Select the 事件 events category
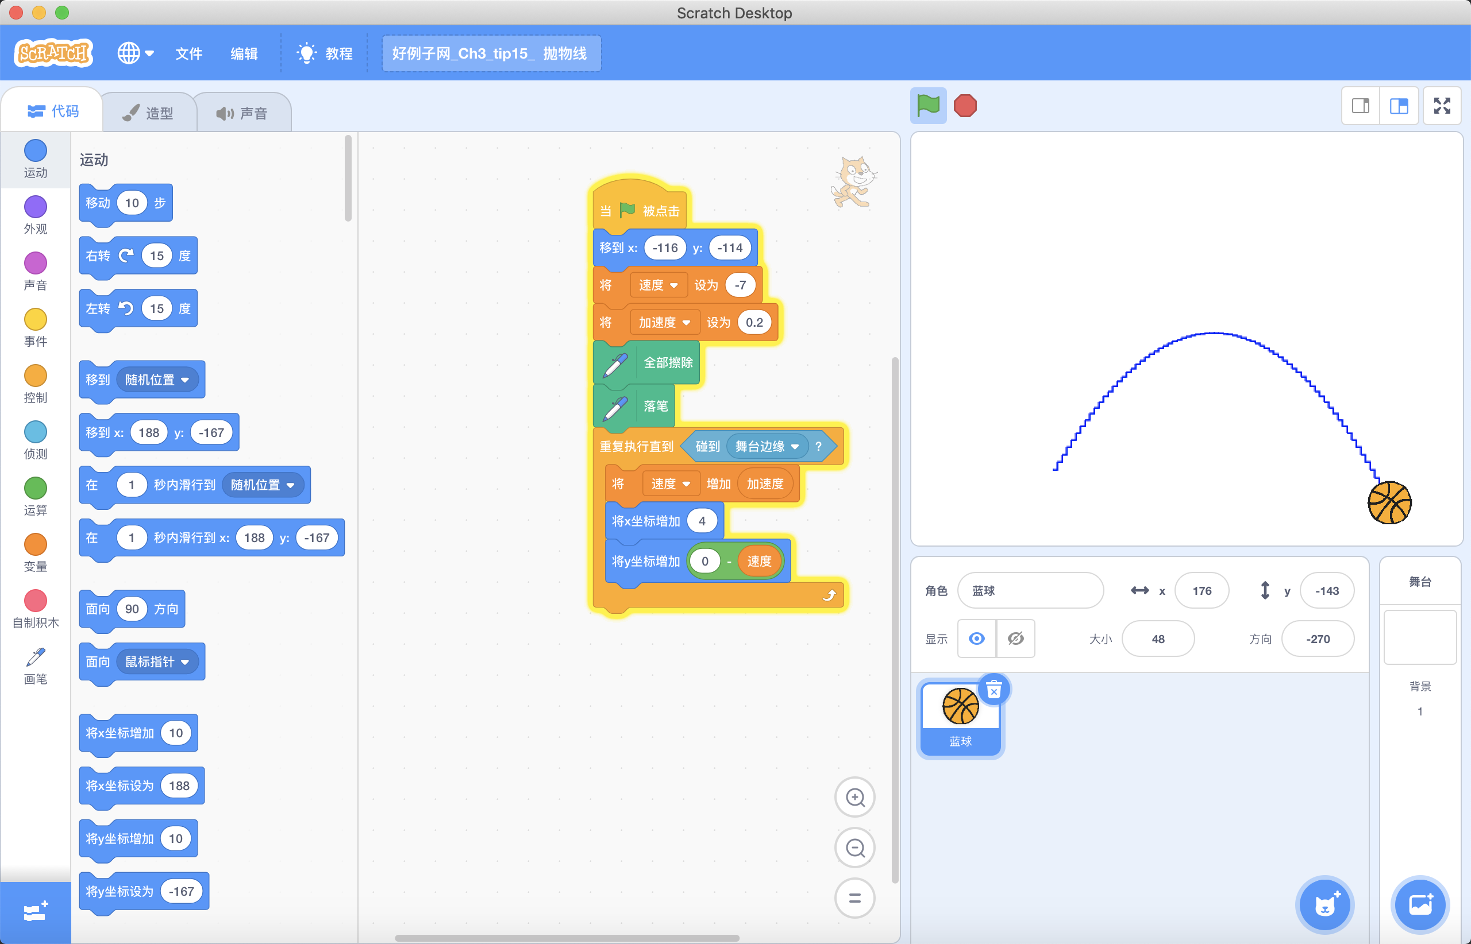Screen dimensions: 1471x944 tap(36, 328)
